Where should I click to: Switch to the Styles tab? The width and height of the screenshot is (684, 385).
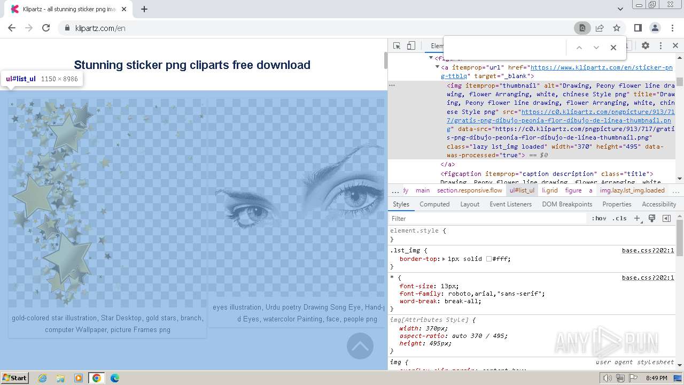pos(401,204)
